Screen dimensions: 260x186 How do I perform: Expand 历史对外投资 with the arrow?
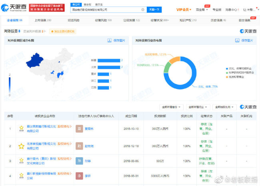click(x=45, y=31)
